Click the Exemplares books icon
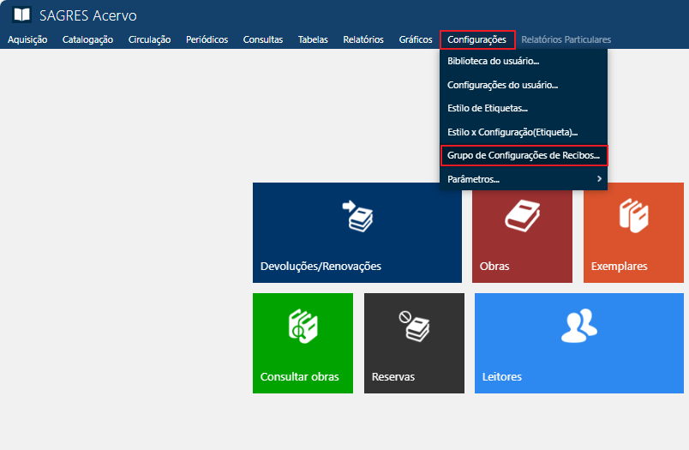Screen dimensions: 689x450 (633, 215)
